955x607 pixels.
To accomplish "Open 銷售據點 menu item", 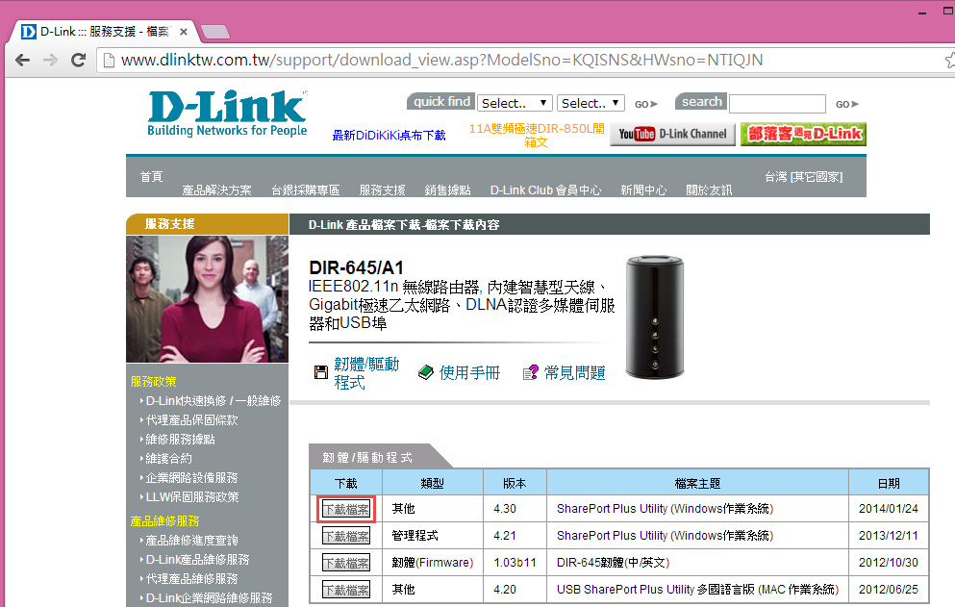I will pyautogui.click(x=447, y=190).
